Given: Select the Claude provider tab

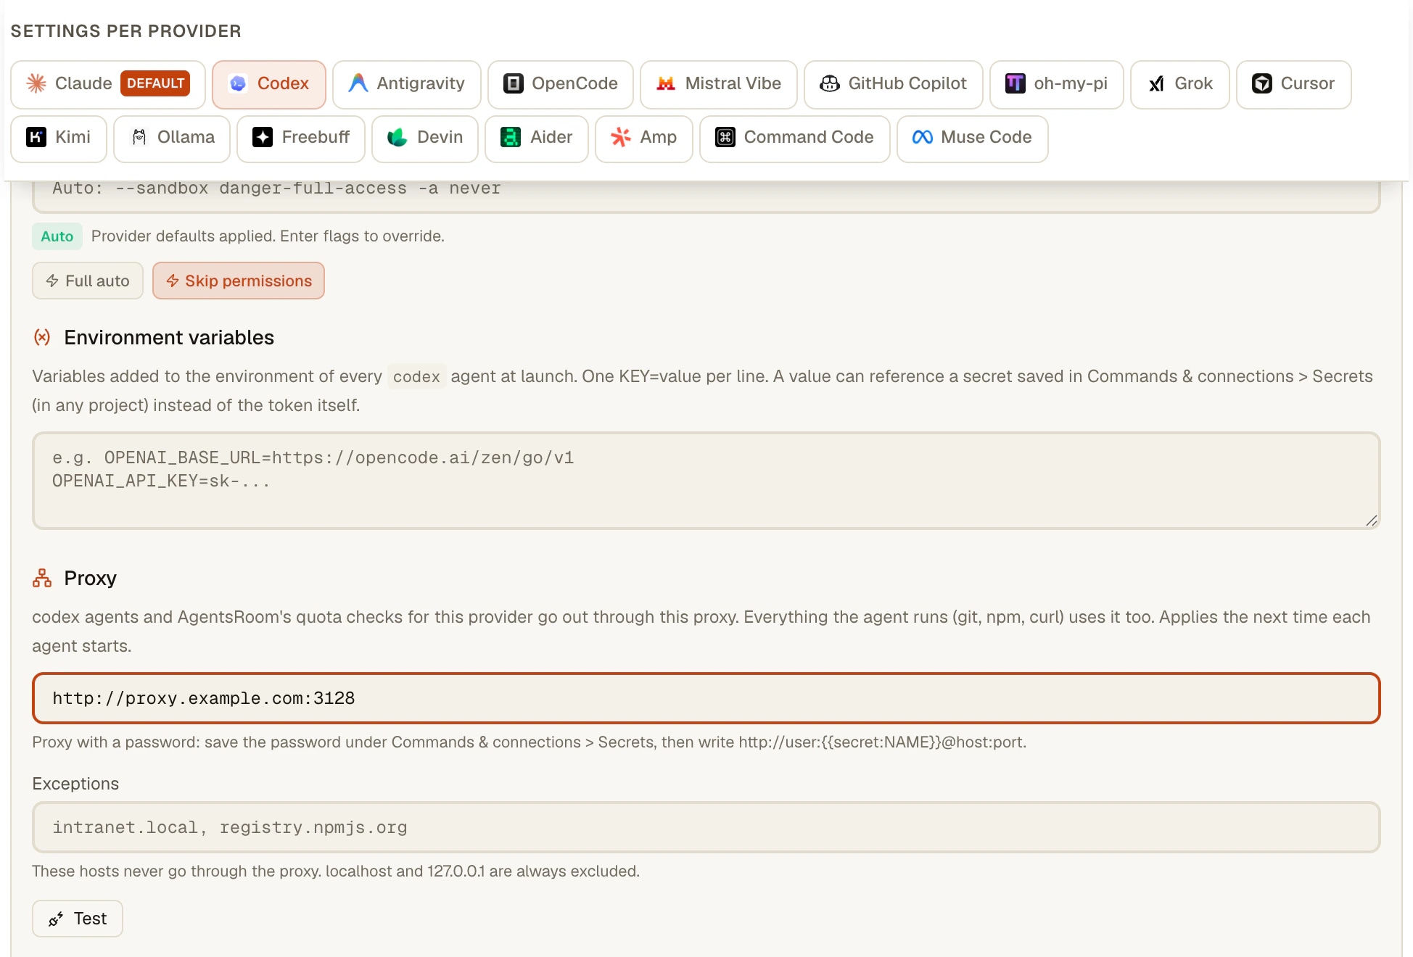Looking at the screenshot, I should pyautogui.click(x=108, y=84).
